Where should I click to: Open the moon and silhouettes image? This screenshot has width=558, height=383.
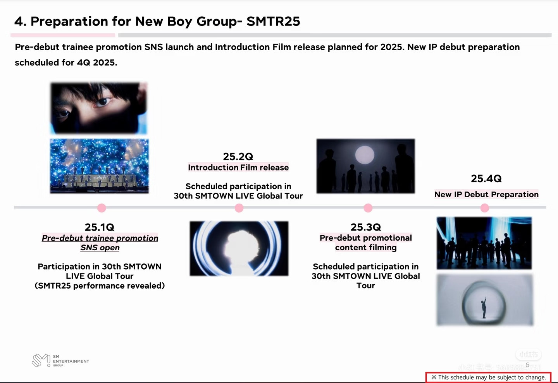(365, 166)
